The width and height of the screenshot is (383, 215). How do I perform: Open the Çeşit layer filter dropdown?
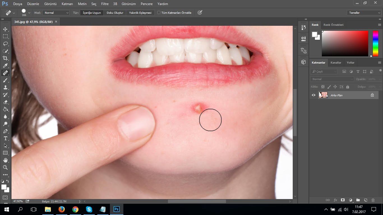[324, 71]
